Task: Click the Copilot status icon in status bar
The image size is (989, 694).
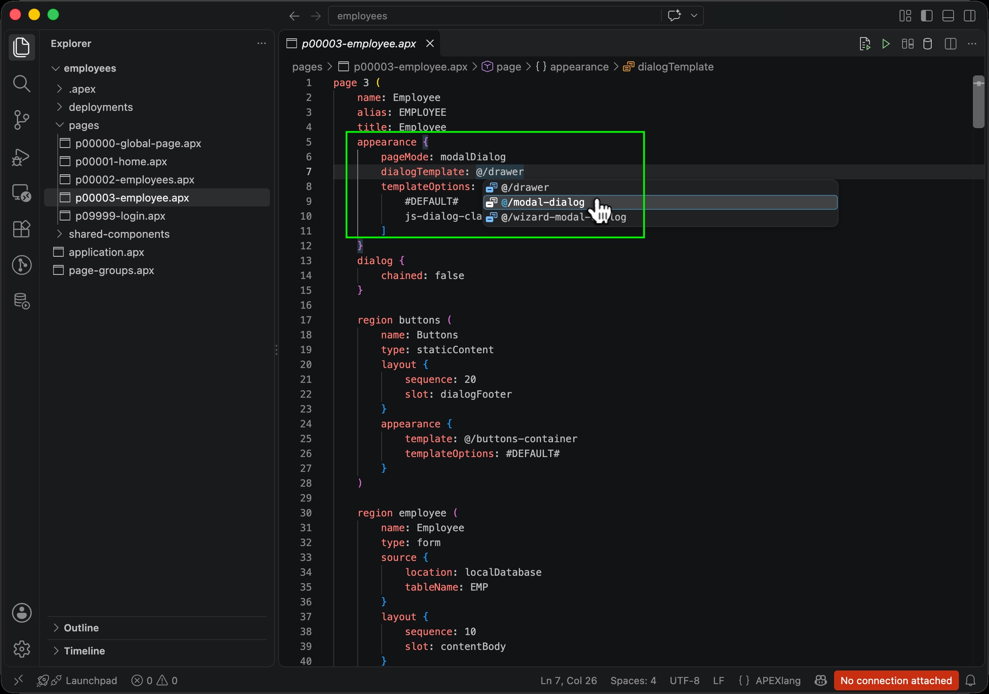Action: point(820,681)
